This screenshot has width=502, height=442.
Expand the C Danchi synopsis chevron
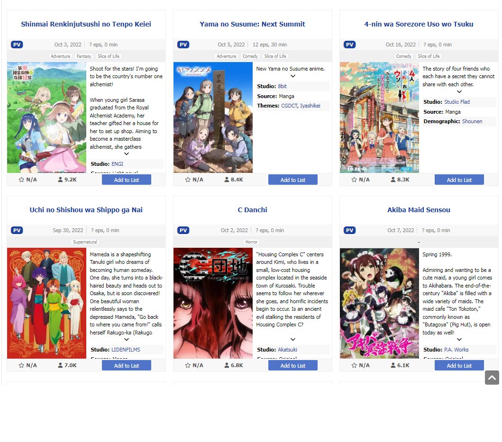[x=292, y=339]
